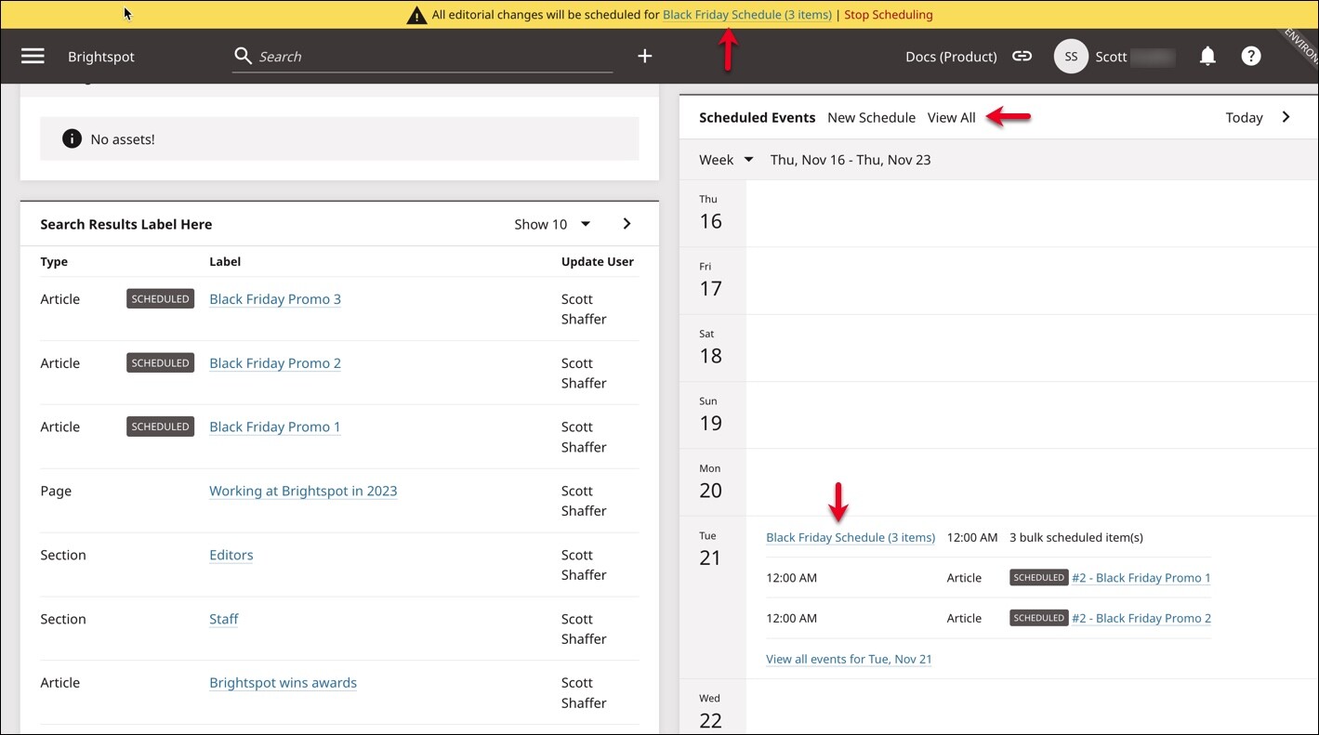The width and height of the screenshot is (1319, 735).
Task: Click the magnifying glass search icon
Action: pos(244,57)
